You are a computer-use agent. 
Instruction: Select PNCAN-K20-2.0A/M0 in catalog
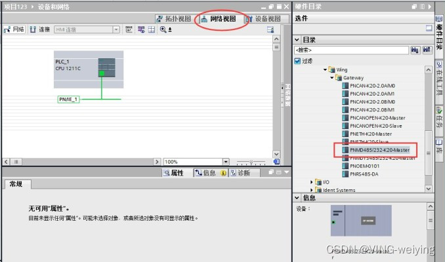pos(372,86)
